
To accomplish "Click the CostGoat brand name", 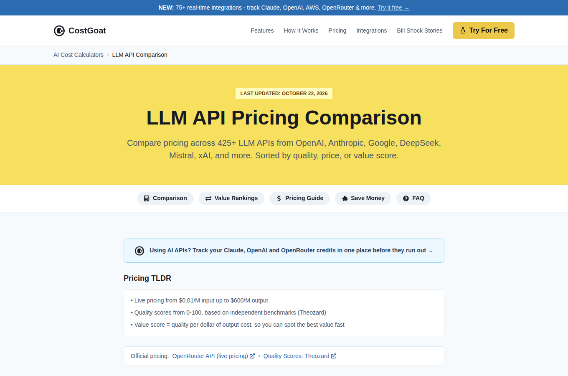I will (x=87, y=30).
